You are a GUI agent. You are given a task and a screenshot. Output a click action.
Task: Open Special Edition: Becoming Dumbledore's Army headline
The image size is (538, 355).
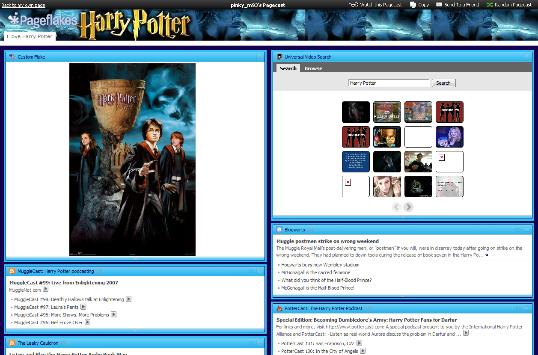366,320
